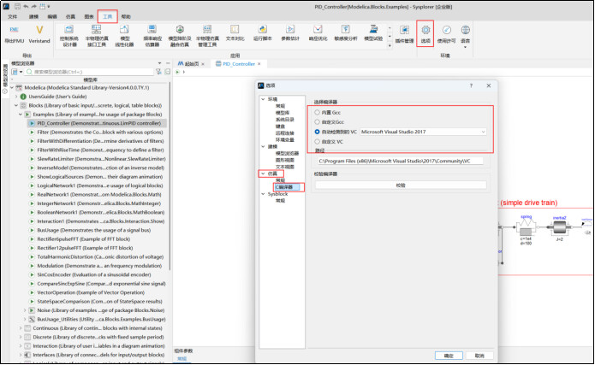Click the Python Run Script icon
The height and width of the screenshot is (365, 595).
tap(263, 30)
